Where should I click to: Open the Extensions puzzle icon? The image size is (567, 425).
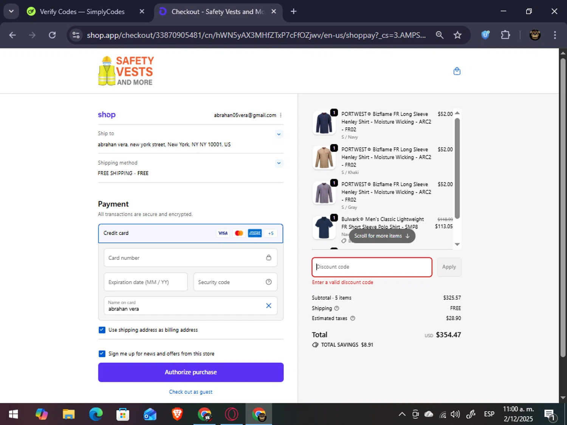(x=505, y=35)
